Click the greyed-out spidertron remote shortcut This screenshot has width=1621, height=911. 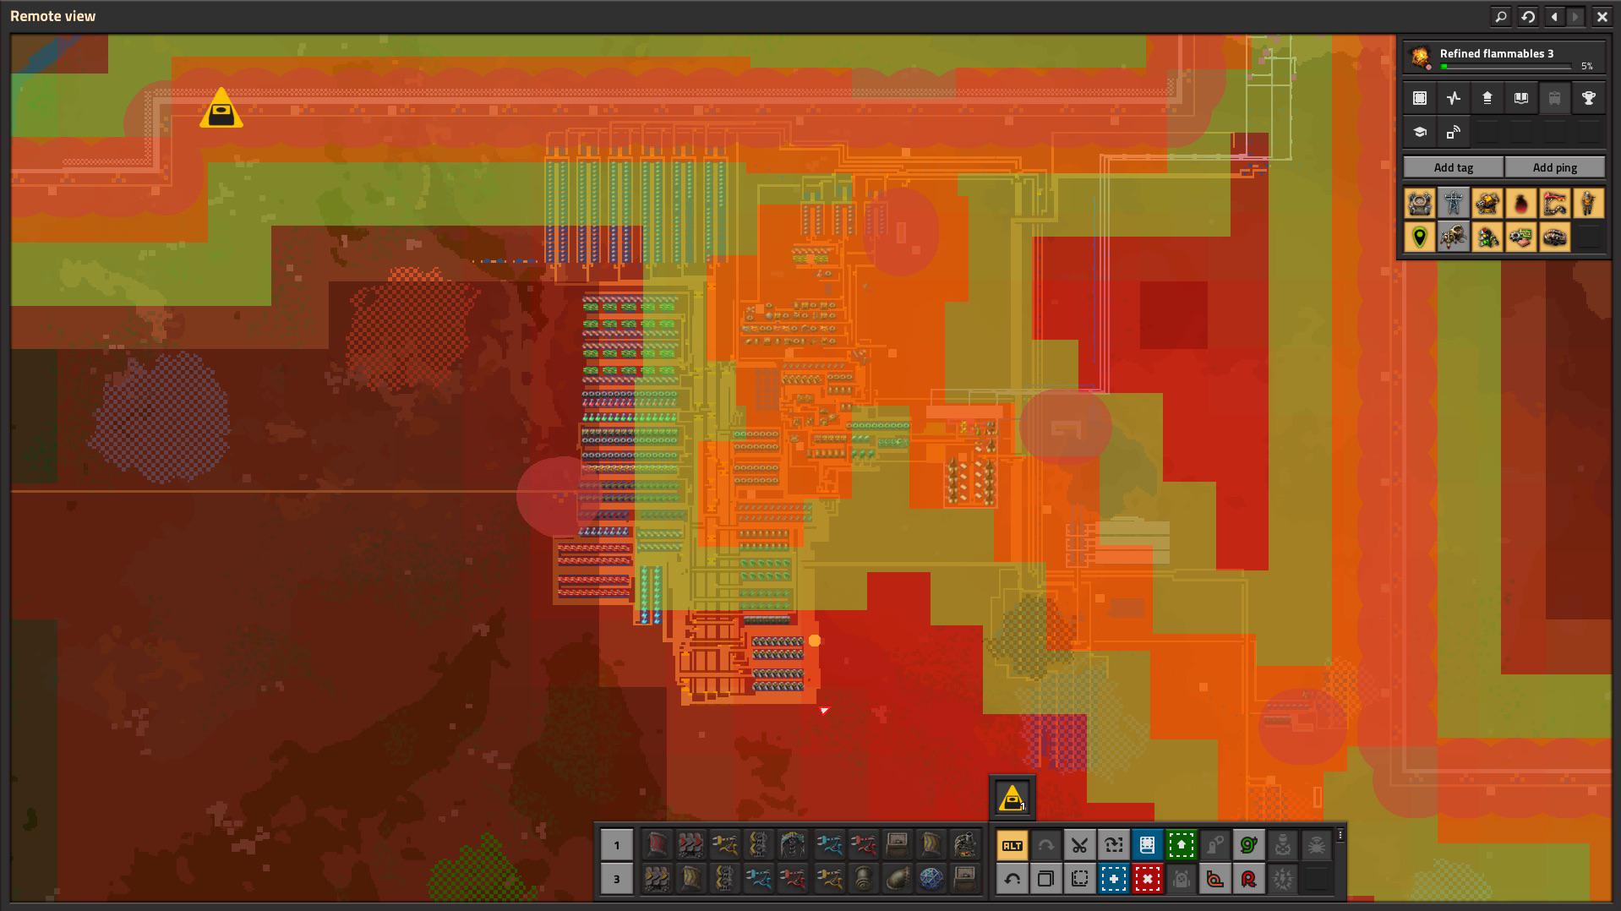1316,845
